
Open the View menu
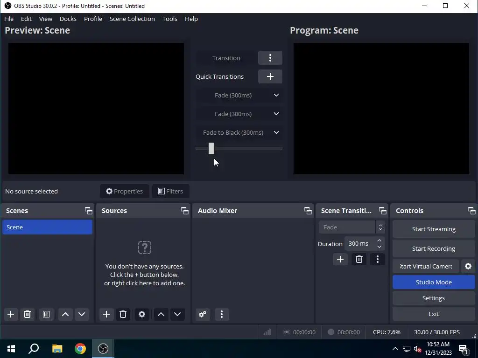coord(46,19)
